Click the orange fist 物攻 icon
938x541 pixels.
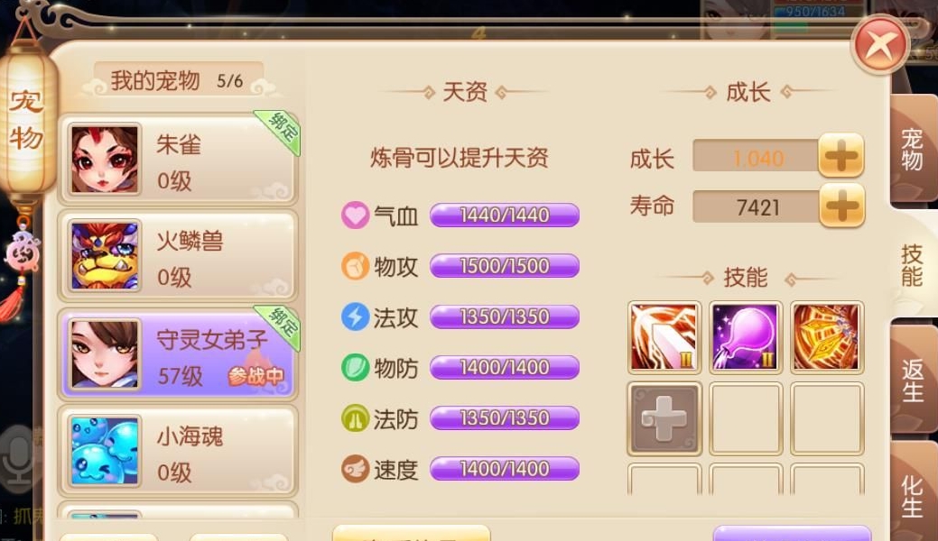coord(355,265)
